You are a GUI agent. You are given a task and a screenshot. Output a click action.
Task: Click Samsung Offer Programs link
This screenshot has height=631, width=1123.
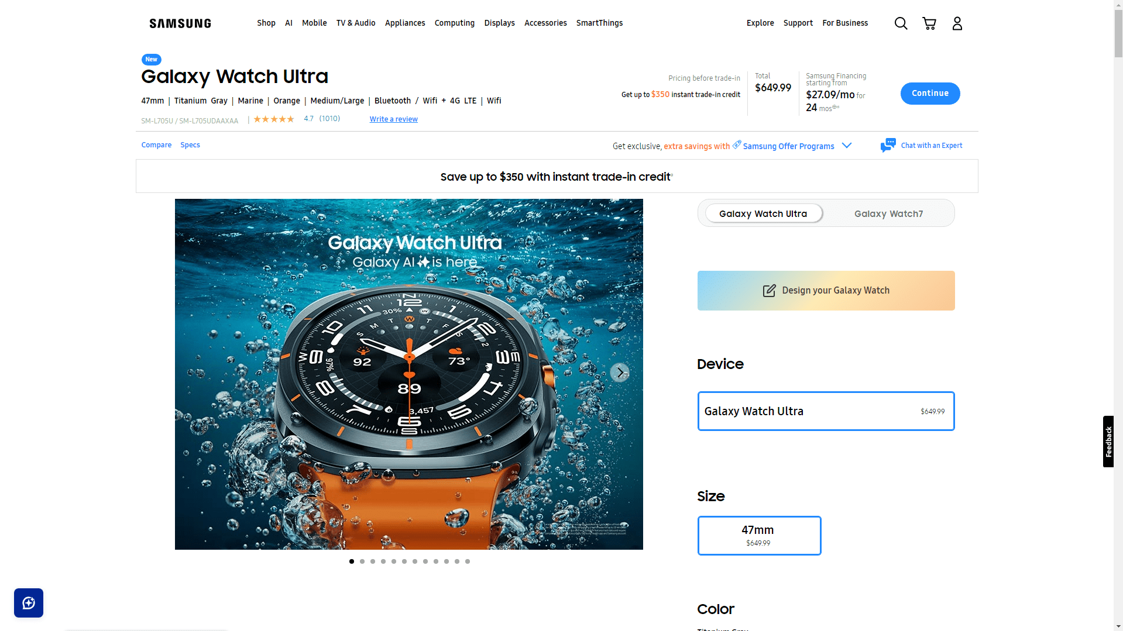point(788,146)
